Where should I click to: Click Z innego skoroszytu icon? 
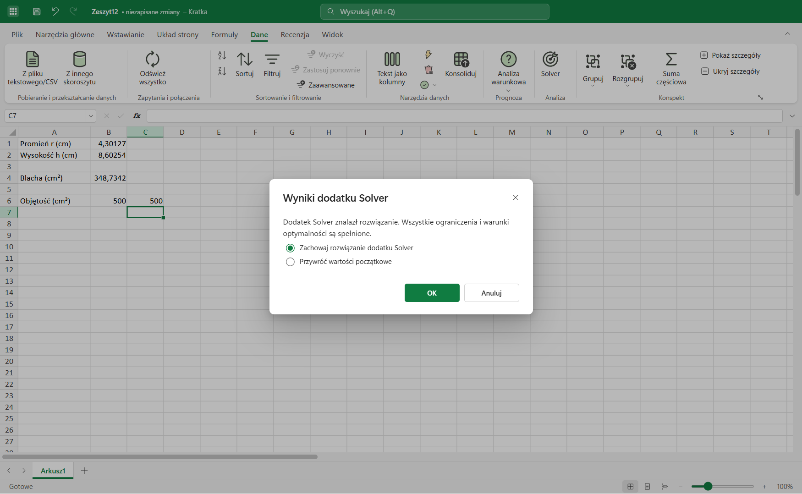(x=79, y=68)
